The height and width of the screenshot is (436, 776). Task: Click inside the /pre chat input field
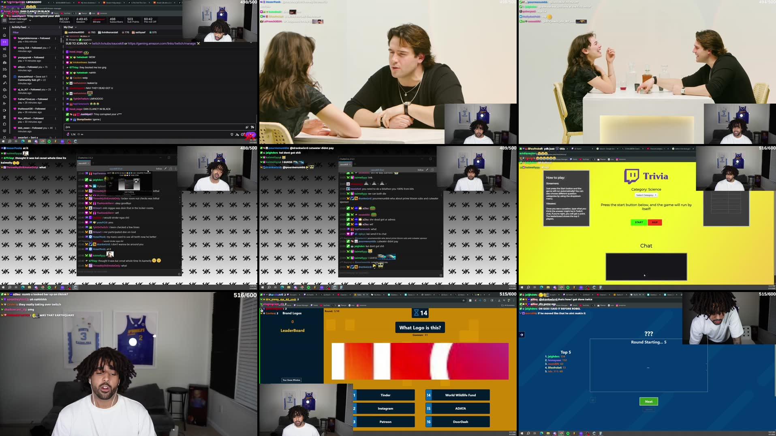[x=122, y=127]
